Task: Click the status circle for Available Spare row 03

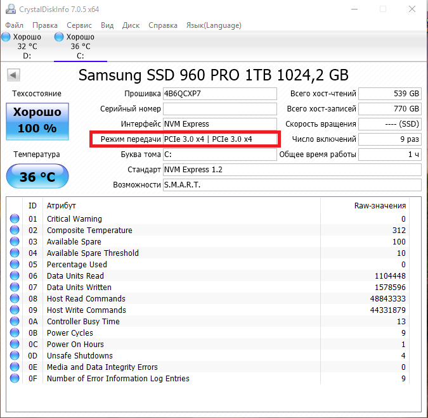Action: (x=15, y=241)
